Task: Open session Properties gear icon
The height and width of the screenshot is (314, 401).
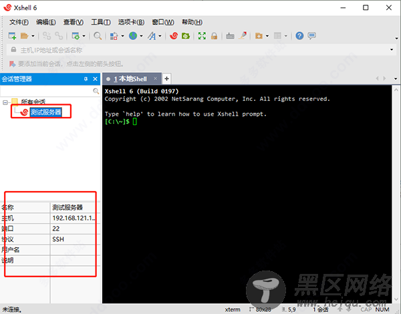Action: 76,36
